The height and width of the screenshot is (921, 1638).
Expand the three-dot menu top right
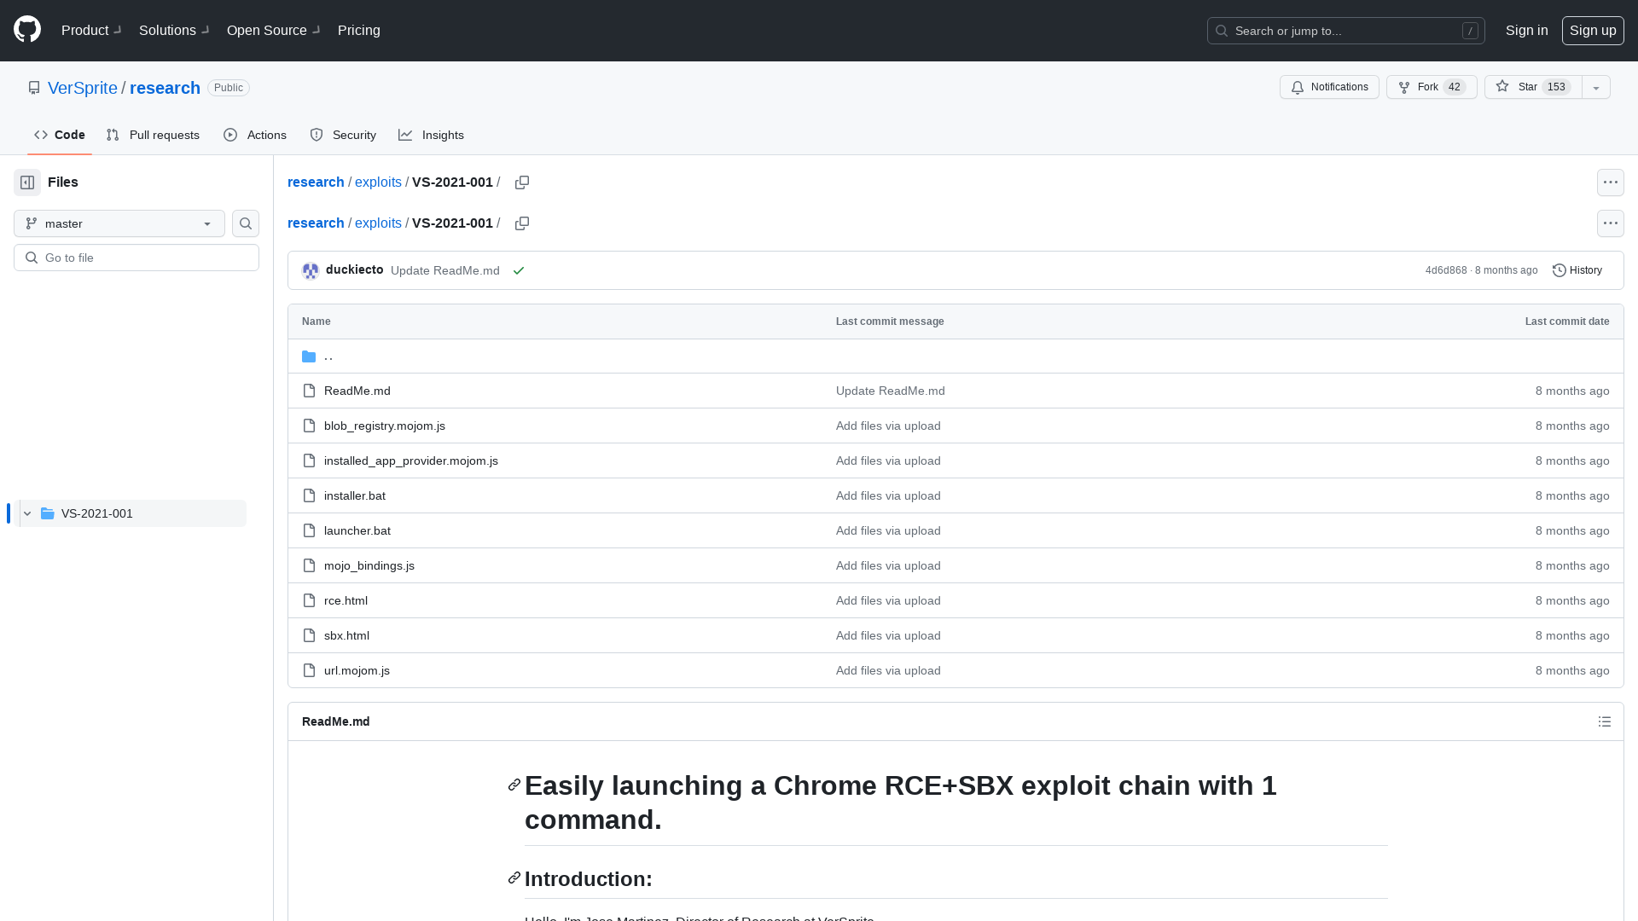[1611, 182]
